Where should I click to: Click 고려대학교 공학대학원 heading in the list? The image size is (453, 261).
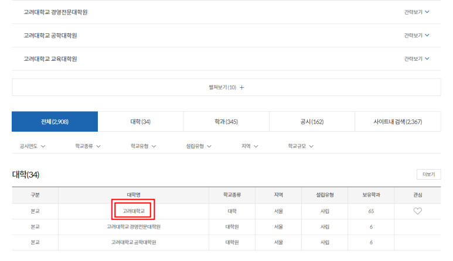[50, 36]
